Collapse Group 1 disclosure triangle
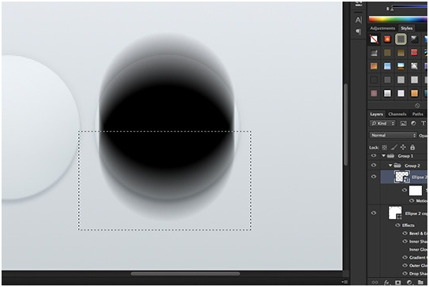 [x=383, y=155]
